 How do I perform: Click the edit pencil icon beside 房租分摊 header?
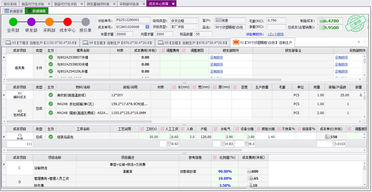[259, 129]
